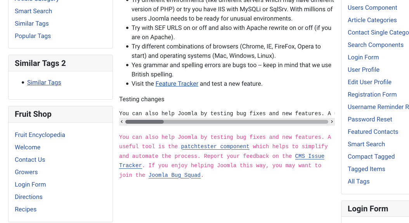
Task: Open the Edit User Profile link
Action: coord(369,82)
